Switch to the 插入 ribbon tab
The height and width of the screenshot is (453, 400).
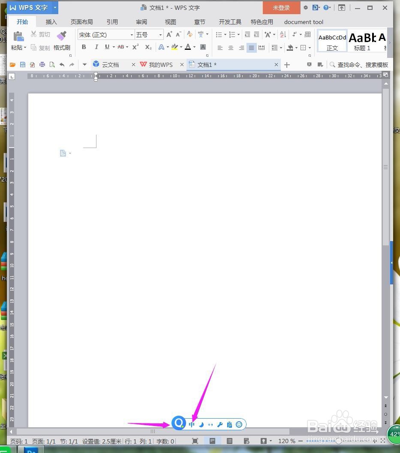[51, 22]
